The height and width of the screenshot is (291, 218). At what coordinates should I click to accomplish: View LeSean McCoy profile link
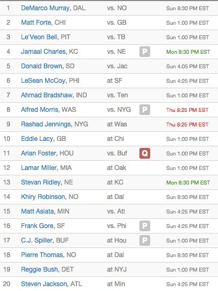pos(43,81)
